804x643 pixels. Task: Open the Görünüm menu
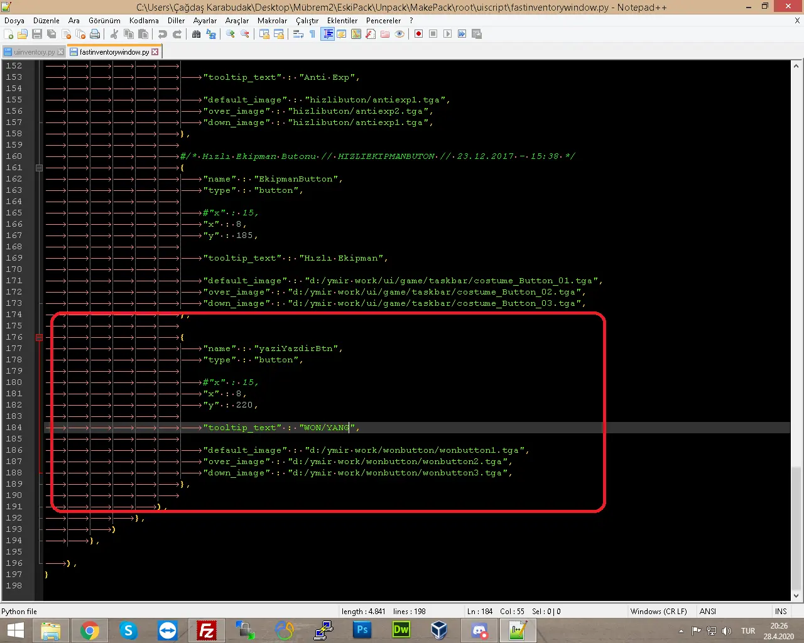(104, 21)
